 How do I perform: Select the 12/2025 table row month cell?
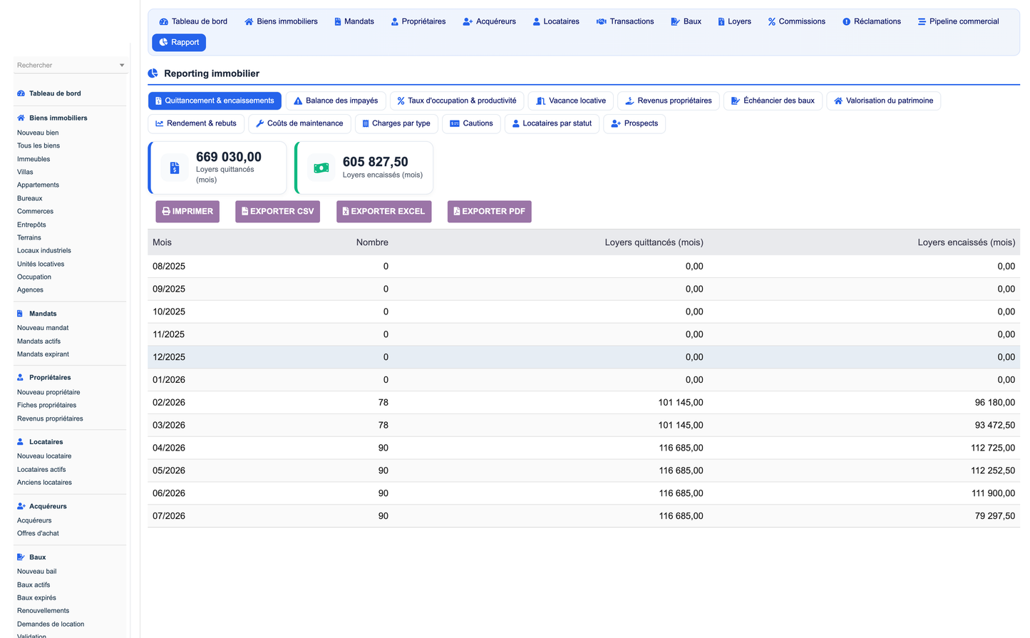(169, 357)
